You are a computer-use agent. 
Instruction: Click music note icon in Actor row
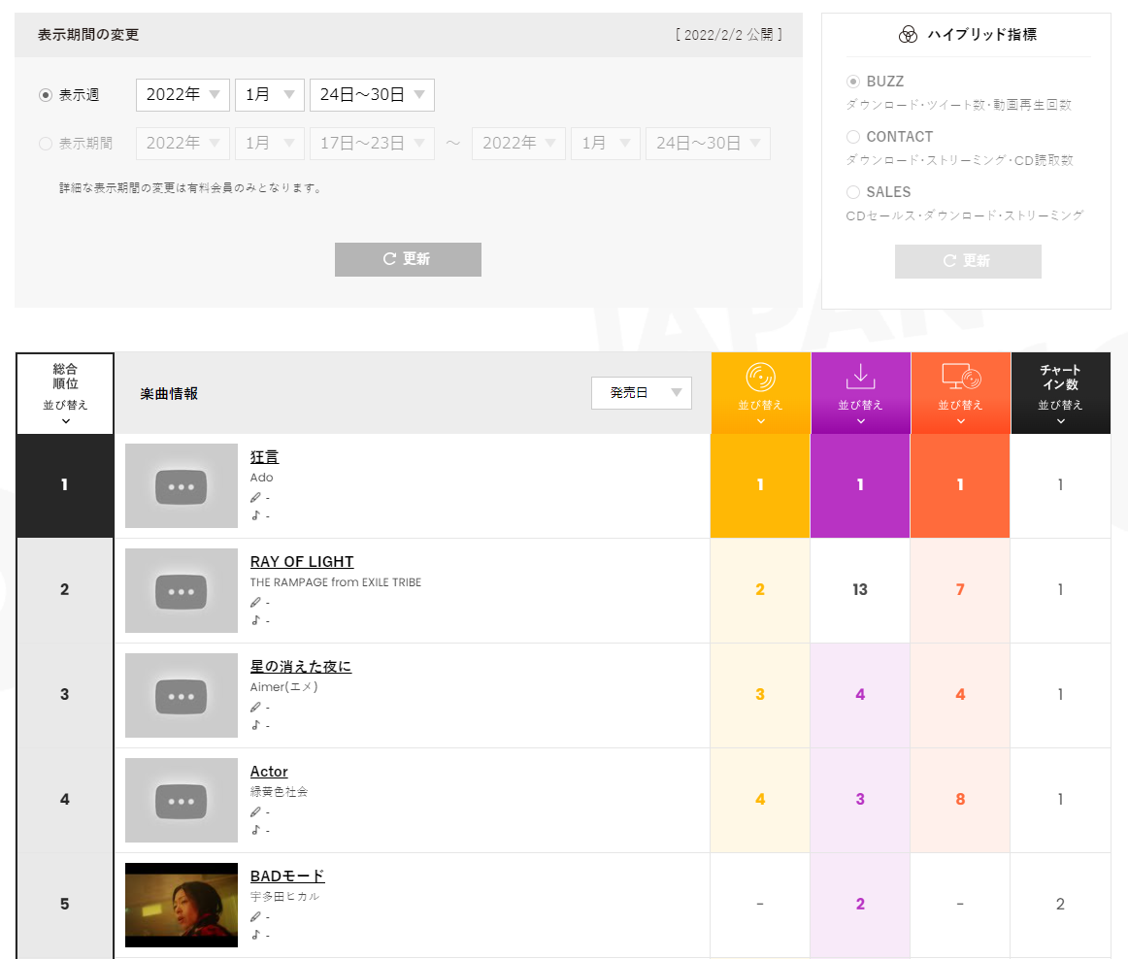[x=255, y=830]
